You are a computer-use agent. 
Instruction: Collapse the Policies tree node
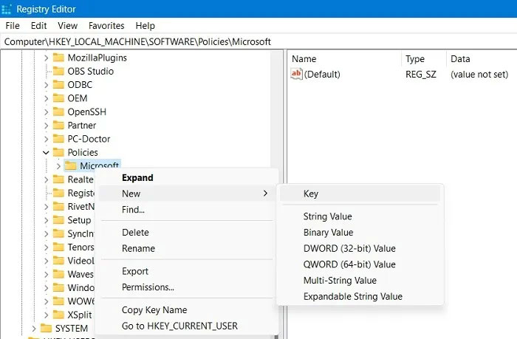(46, 152)
